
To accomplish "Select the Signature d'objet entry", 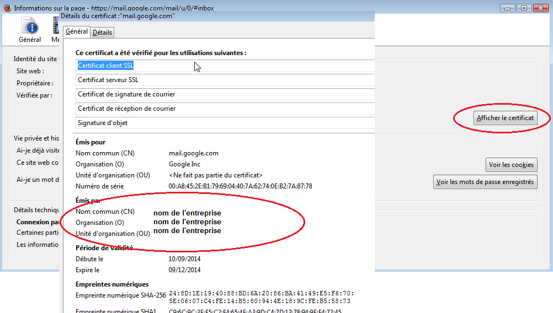I will [225, 123].
